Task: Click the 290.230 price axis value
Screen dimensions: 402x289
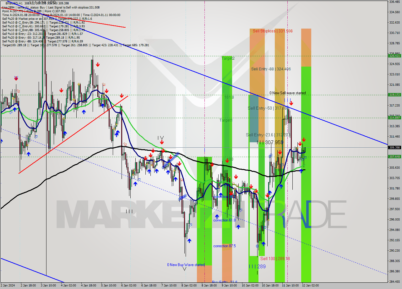Action: point(394,250)
